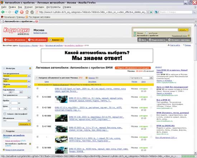This screenshot has width=197, height=158.
Task: Open the first Год выпуска dropdown
Action: coord(8,92)
